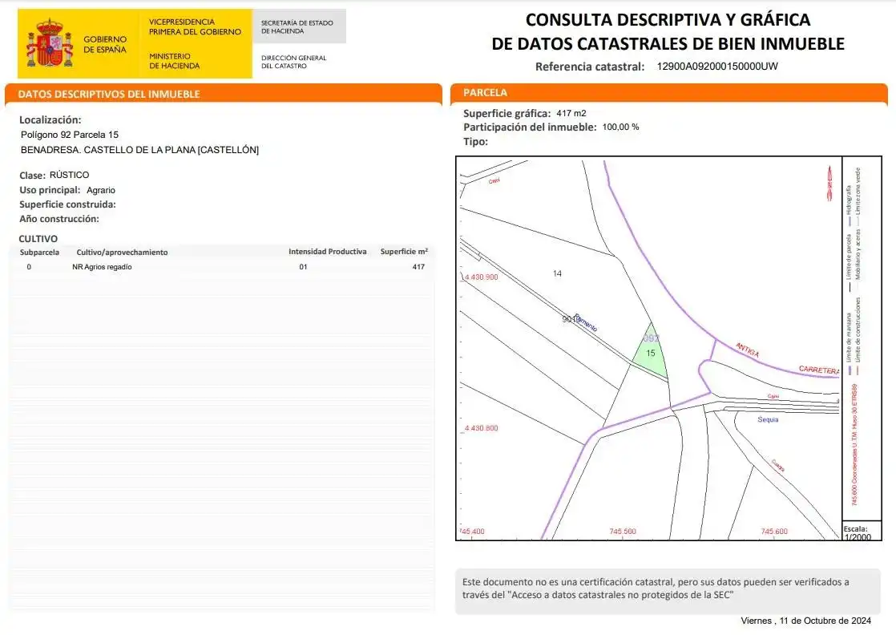This screenshot has height=635, width=896.
Task: Click the disclaimer note about SEC access
Action: coord(668,592)
